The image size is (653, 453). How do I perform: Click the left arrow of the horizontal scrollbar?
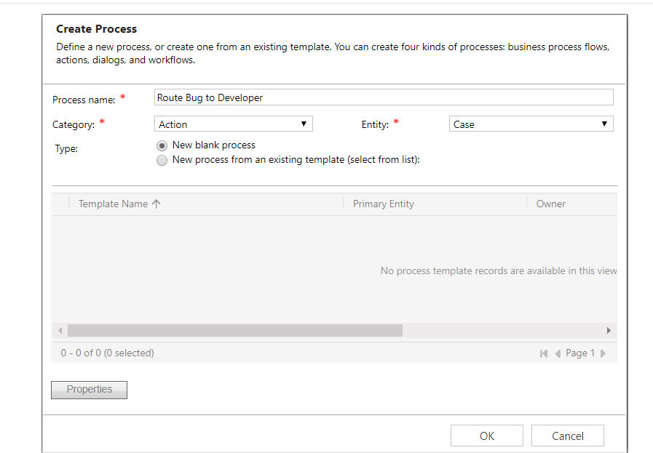tap(60, 331)
